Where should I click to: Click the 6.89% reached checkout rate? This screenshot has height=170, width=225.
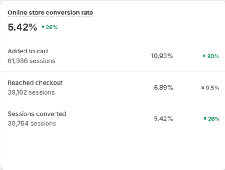[x=163, y=88]
